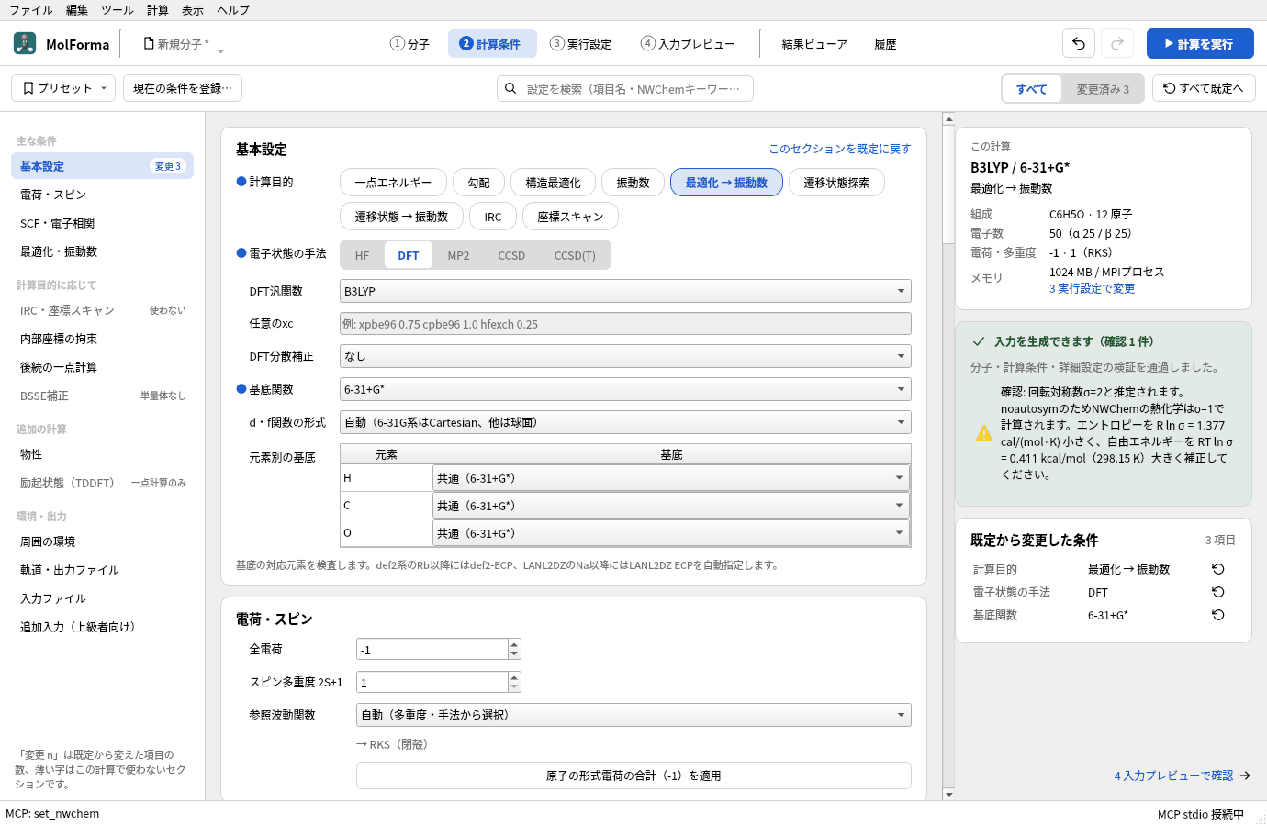Click the yellow warning triangle icon
Screen dimensions: 1267x826
pos(984,433)
